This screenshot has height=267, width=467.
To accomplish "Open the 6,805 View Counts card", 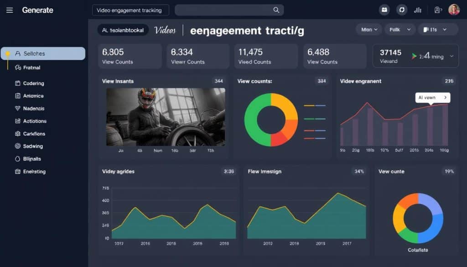I will (x=130, y=56).
